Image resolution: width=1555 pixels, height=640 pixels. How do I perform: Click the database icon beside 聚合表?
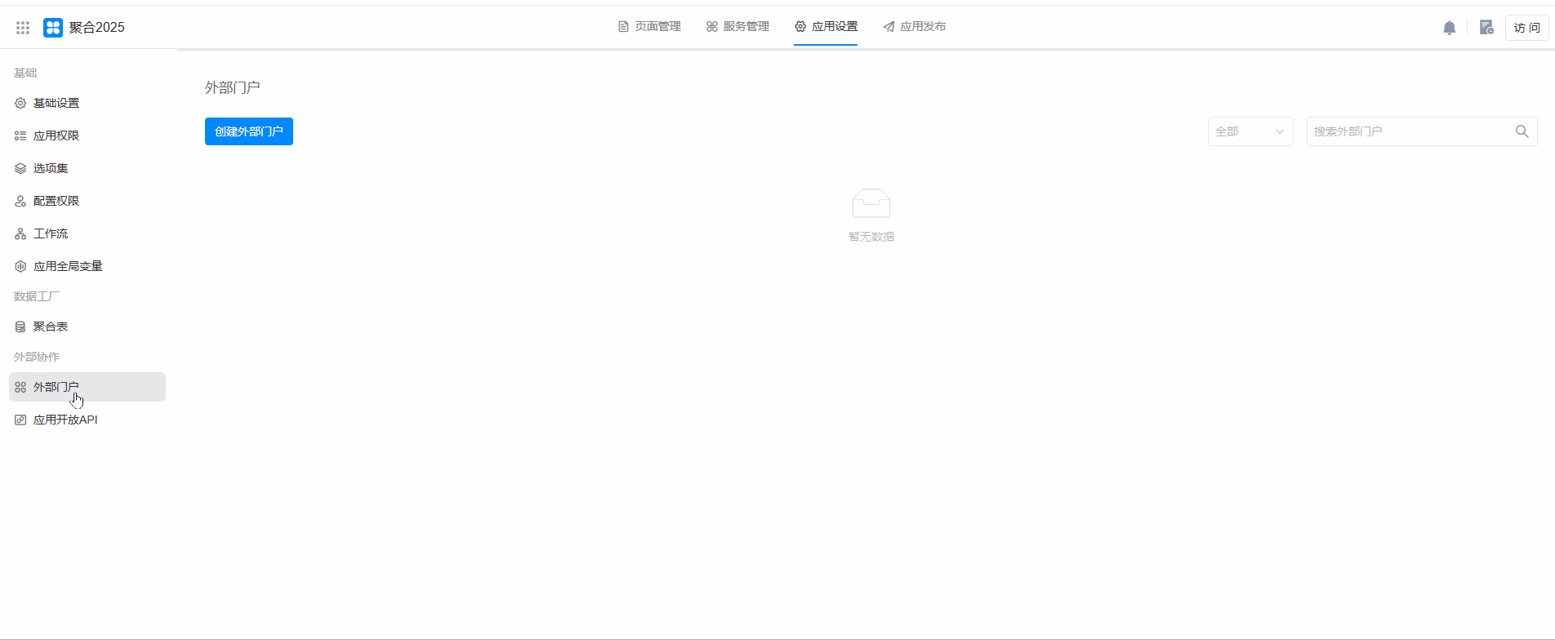[20, 327]
